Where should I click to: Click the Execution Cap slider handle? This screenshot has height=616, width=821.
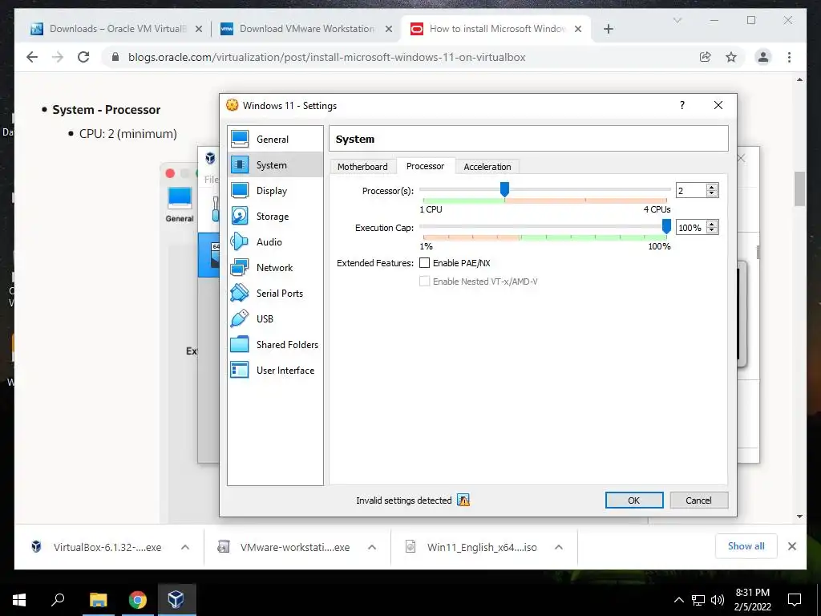666,226
